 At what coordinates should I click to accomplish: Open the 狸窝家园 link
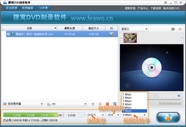coord(130,8)
